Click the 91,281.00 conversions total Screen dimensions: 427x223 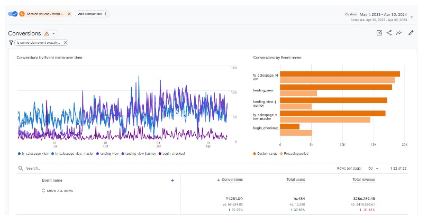point(234,199)
